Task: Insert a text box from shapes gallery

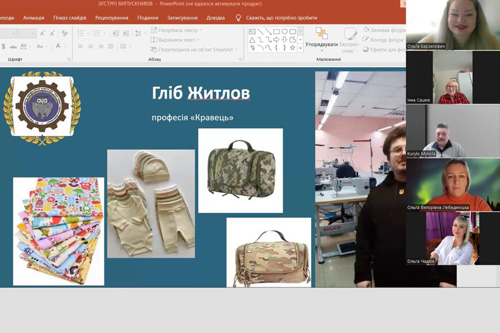Action: click(x=252, y=32)
